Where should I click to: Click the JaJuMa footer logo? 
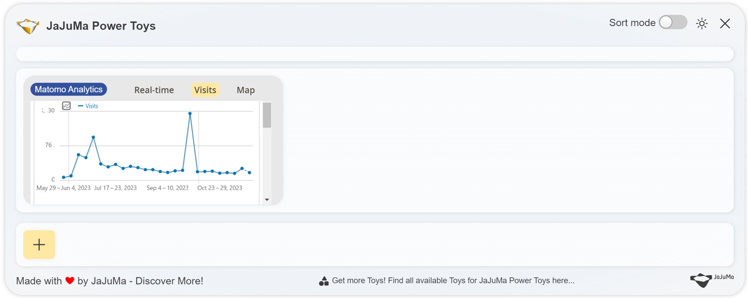tap(712, 280)
